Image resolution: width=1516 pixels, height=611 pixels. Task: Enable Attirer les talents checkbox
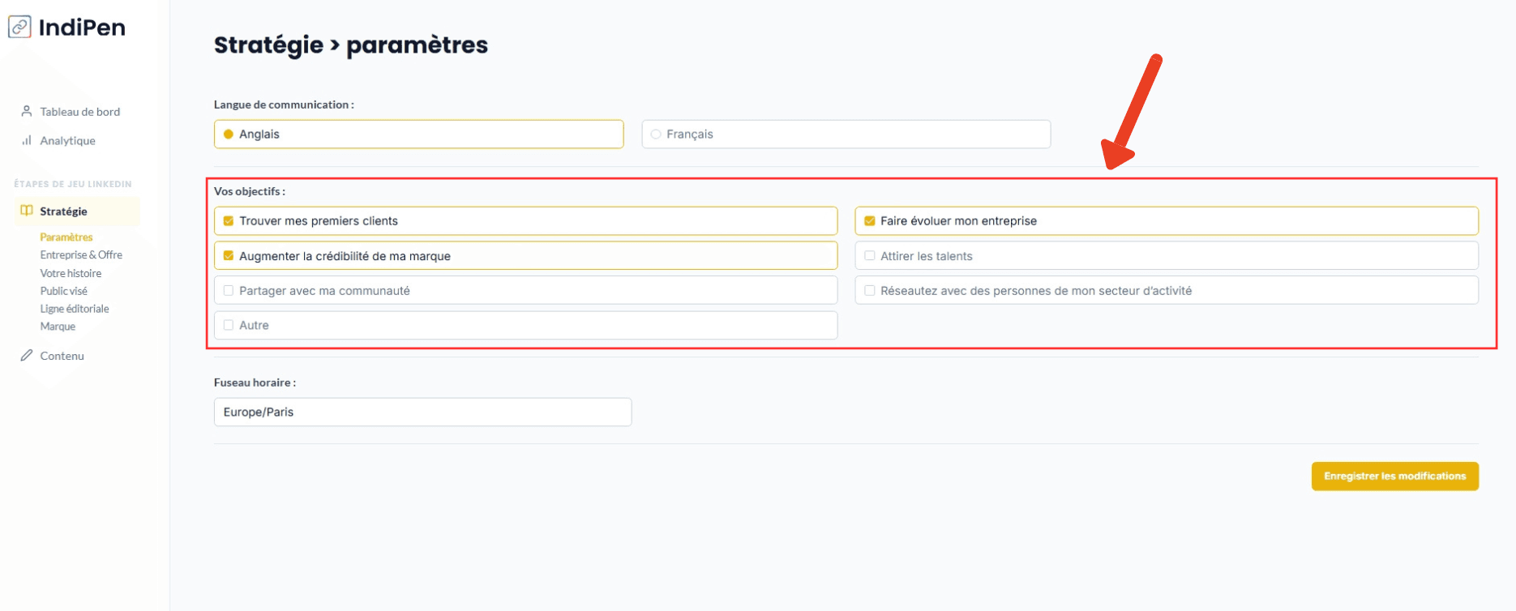870,255
